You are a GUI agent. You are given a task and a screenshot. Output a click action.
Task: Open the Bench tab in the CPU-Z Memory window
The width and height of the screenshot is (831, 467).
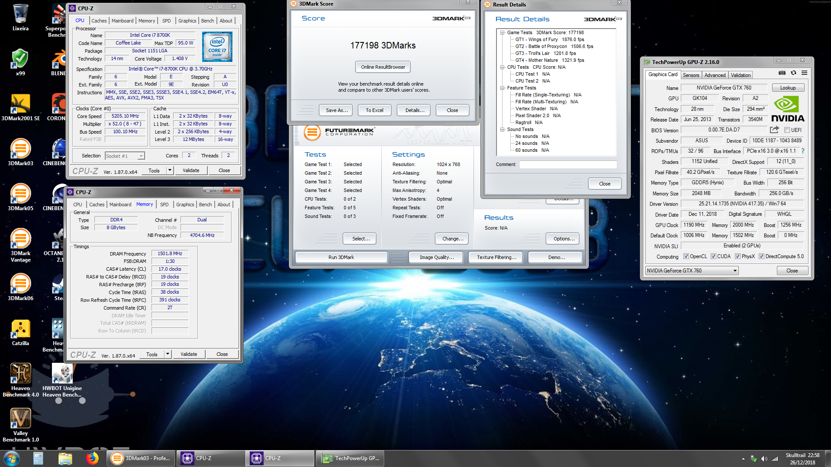[x=206, y=205]
